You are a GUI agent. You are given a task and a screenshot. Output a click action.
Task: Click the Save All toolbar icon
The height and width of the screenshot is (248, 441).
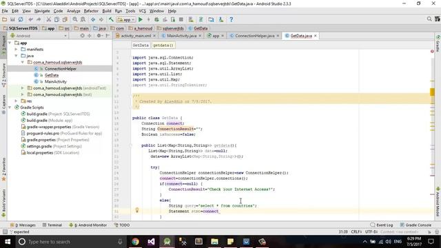12,19
